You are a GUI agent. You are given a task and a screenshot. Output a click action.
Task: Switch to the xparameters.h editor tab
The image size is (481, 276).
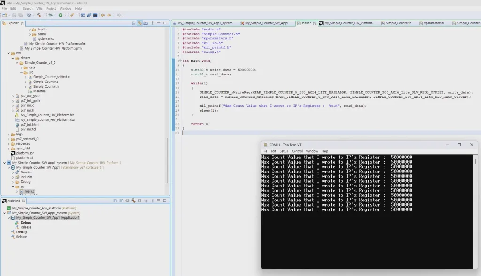pyautogui.click(x=433, y=23)
